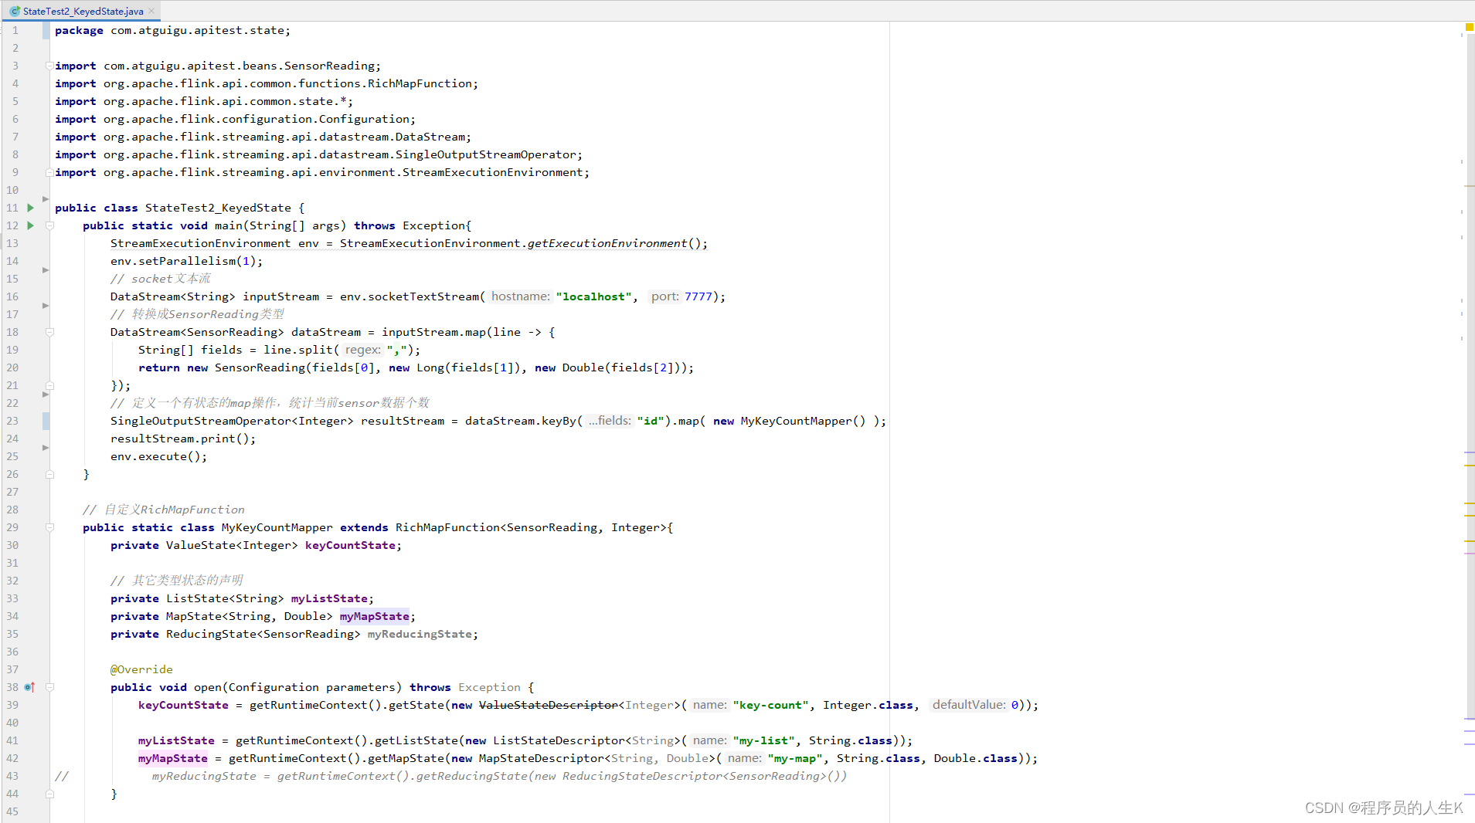Collapse the import block at line 3
Image resolution: width=1475 pixels, height=823 pixels.
(x=49, y=66)
